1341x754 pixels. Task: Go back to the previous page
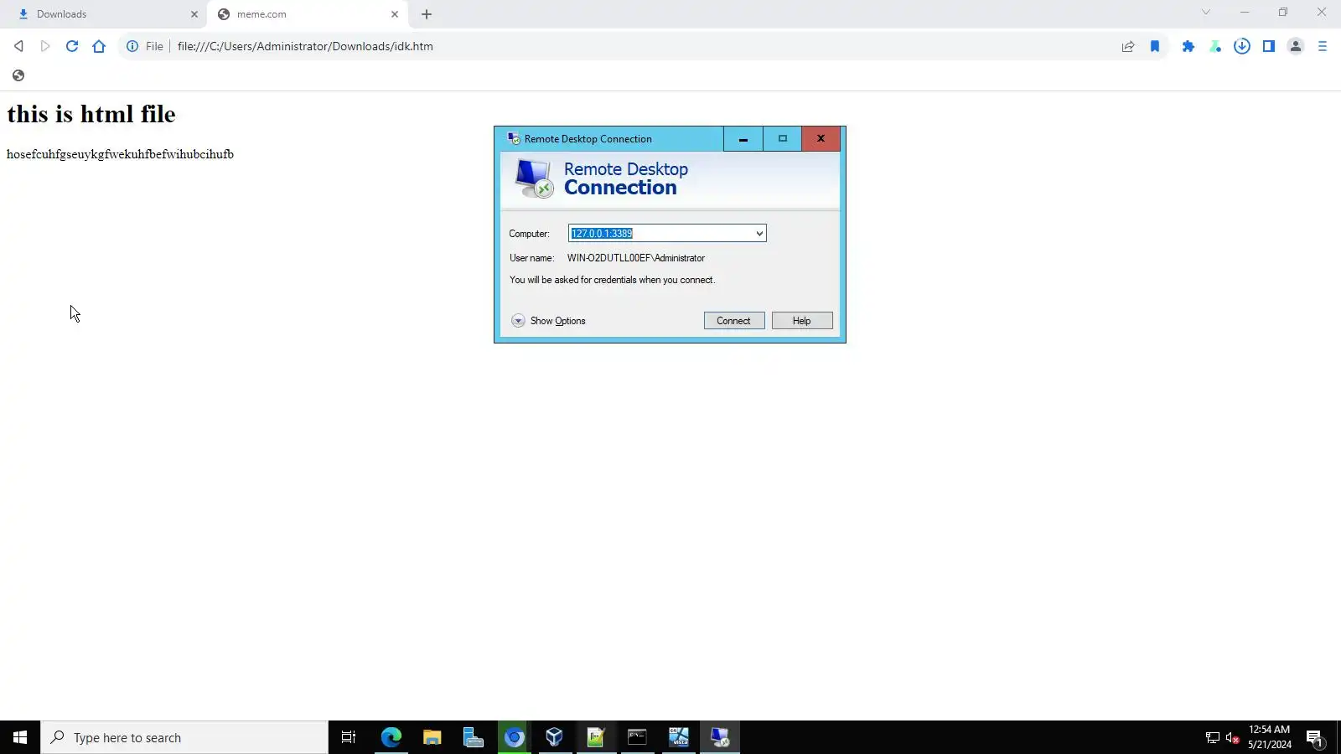tap(18, 46)
